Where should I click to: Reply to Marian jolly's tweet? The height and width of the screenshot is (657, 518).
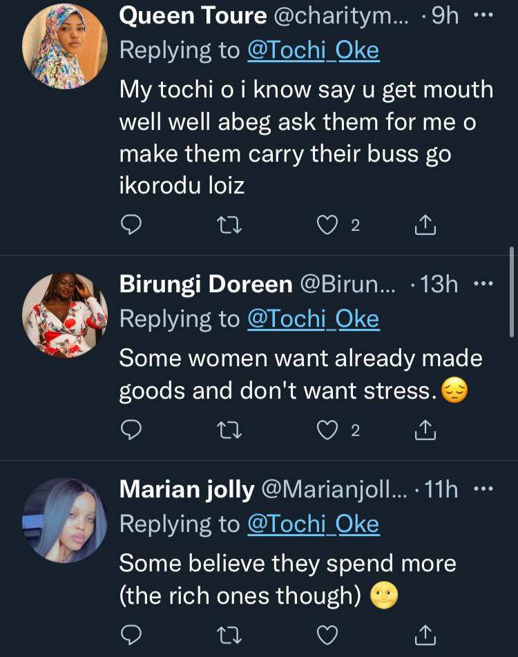(131, 634)
